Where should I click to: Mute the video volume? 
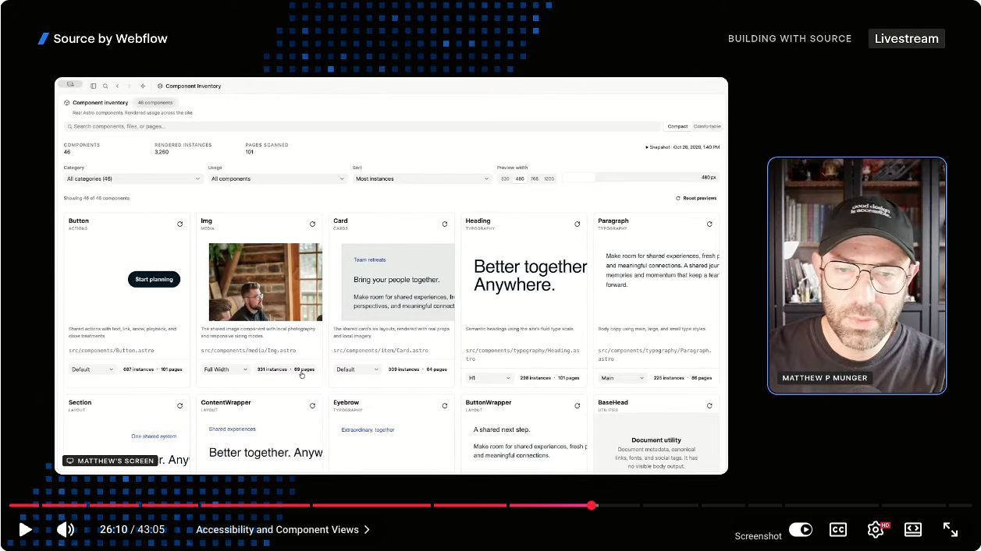point(66,530)
